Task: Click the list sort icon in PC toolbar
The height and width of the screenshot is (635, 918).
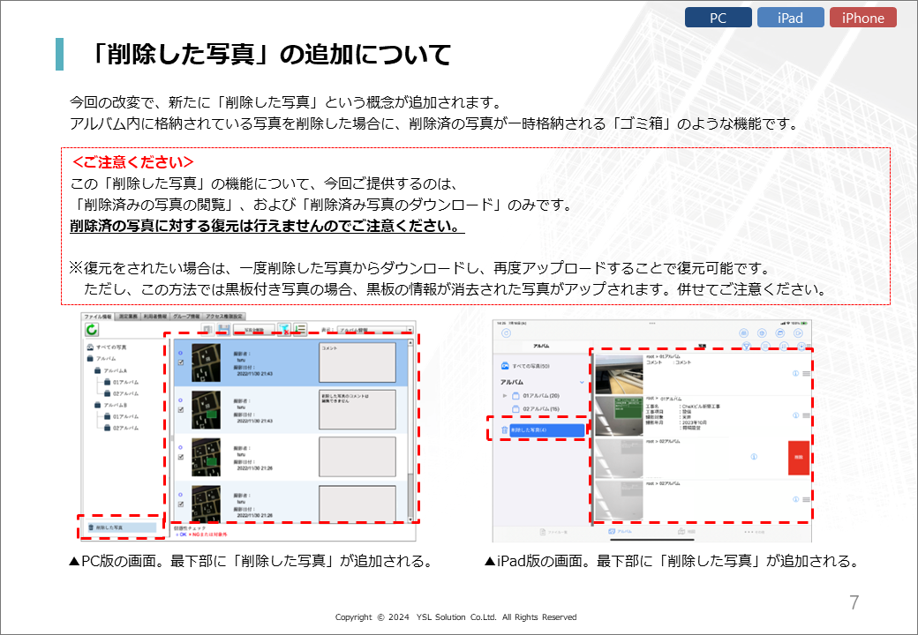Action: click(299, 329)
